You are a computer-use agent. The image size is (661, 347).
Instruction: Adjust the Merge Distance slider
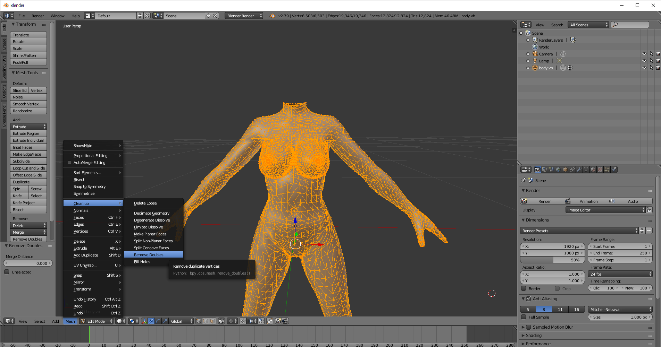pyautogui.click(x=28, y=263)
